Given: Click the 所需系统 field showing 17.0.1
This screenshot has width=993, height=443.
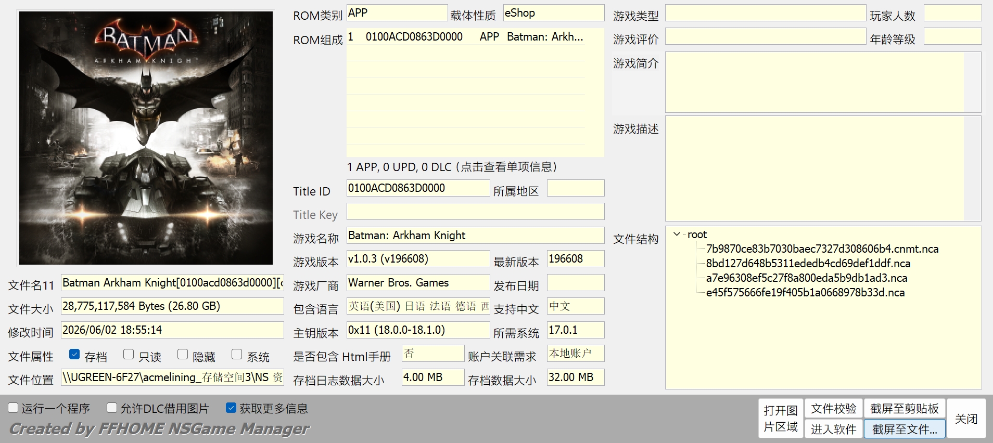Looking at the screenshot, I should (x=576, y=330).
